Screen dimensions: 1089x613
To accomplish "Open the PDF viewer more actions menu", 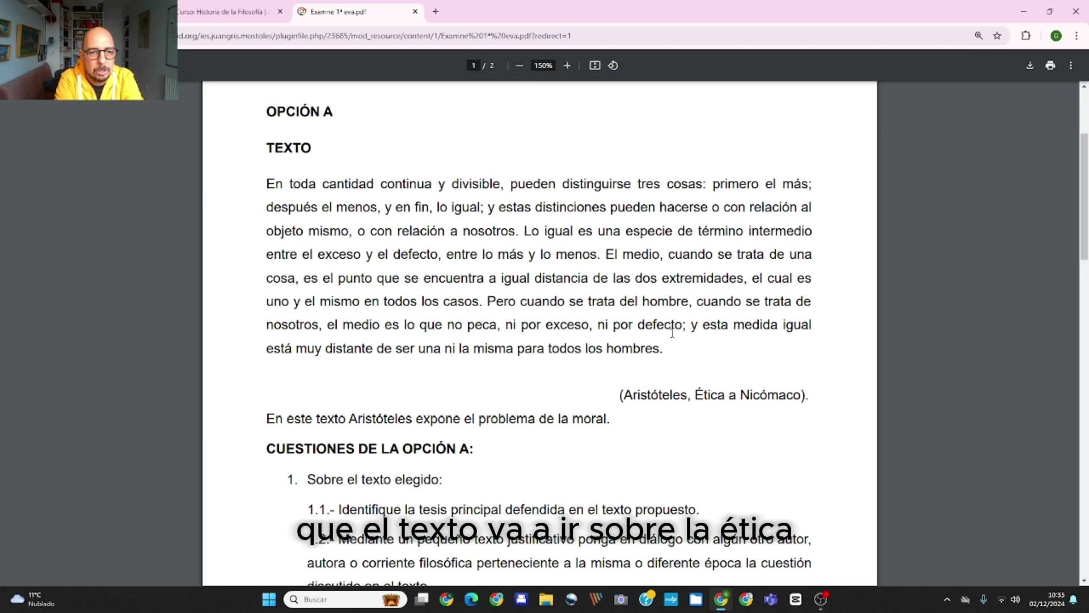I will (x=1070, y=65).
